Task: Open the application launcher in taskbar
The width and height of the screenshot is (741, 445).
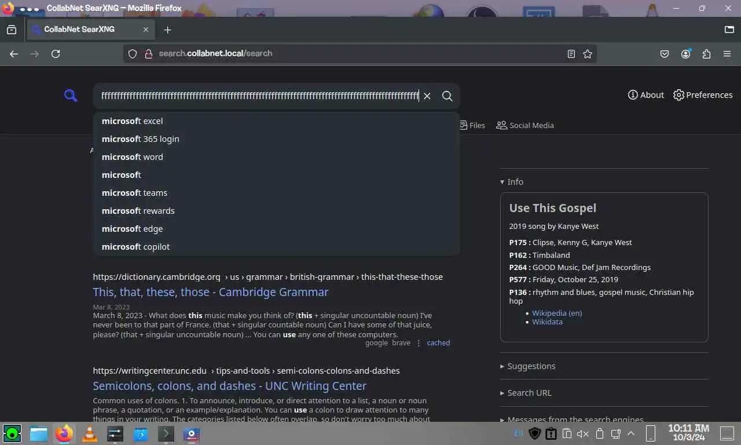Action: (12, 433)
